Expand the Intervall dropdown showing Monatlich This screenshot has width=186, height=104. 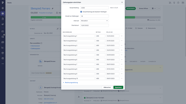tap(94, 21)
